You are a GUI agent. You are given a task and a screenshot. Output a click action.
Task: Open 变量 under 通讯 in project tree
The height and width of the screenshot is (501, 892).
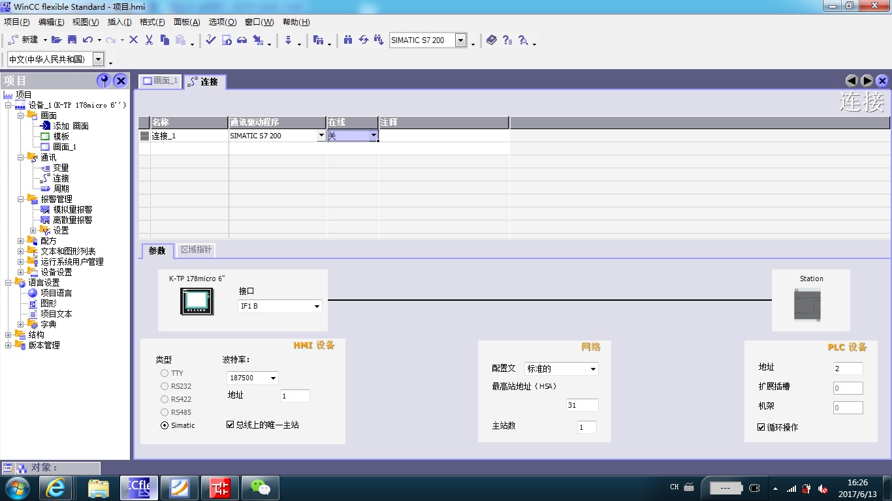[x=61, y=168]
